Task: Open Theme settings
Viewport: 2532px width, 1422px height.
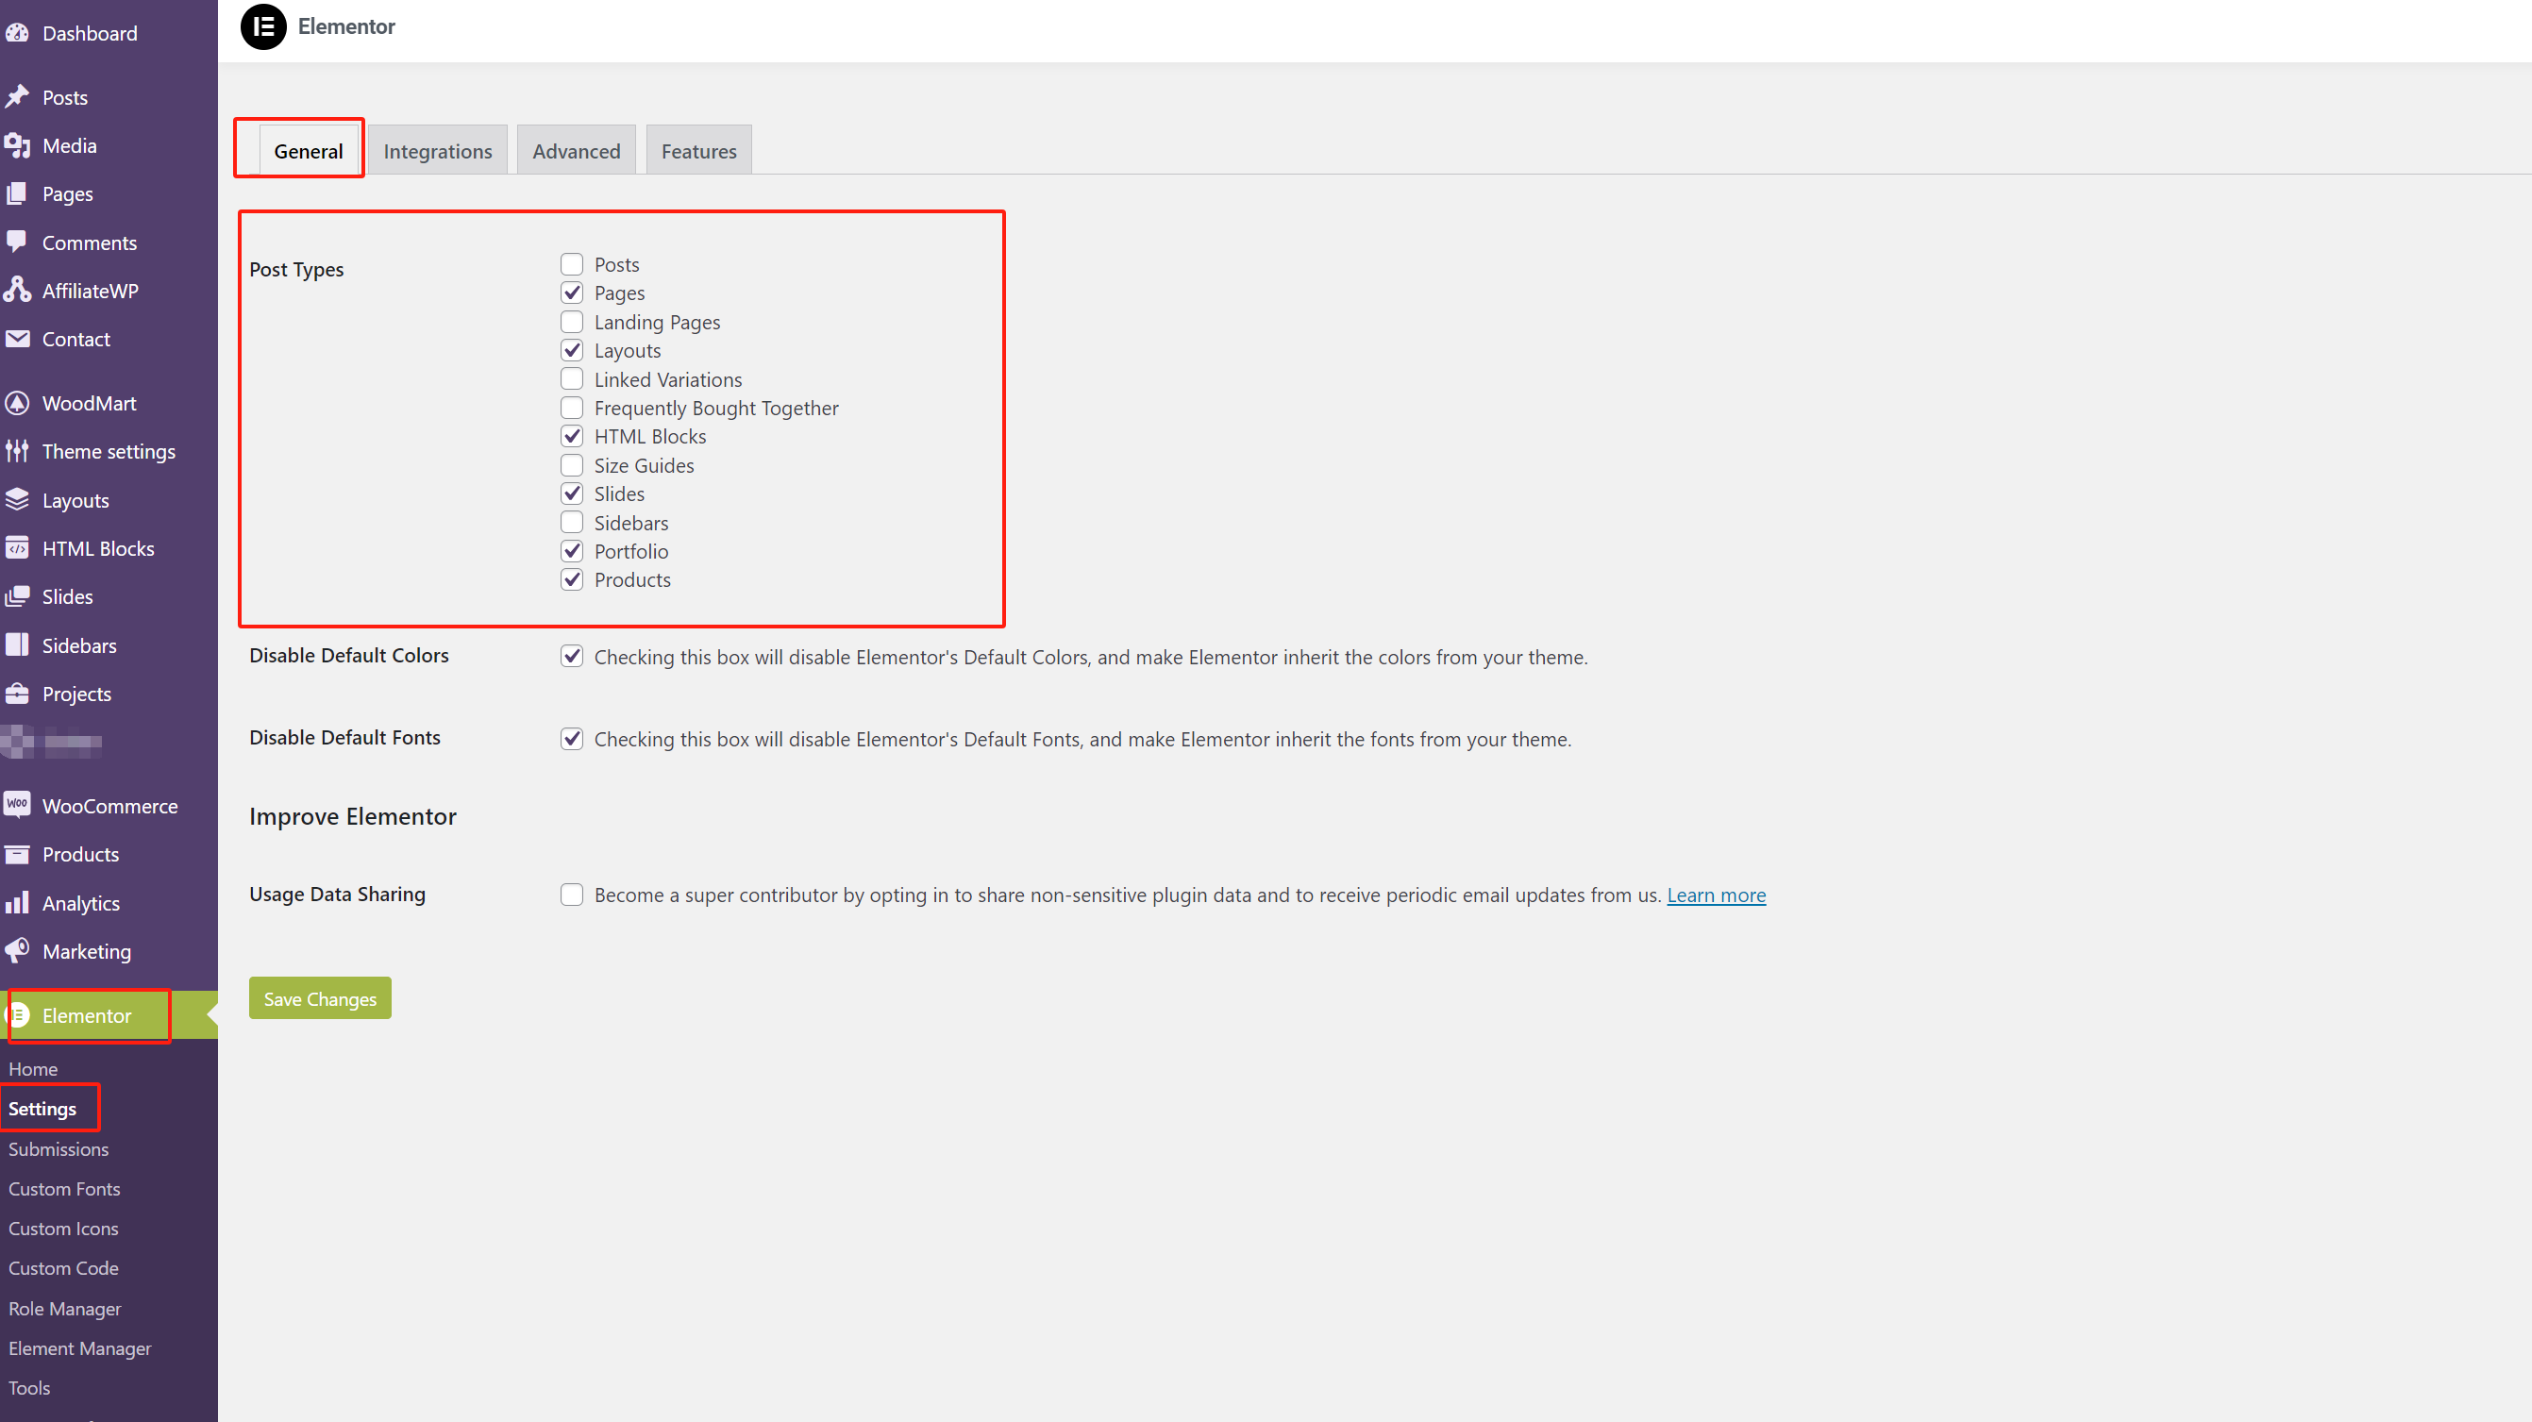Action: click(109, 451)
